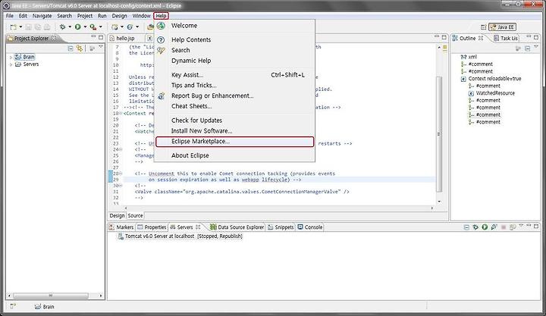Click the Project Explorer horizontal scrollbar

(x=51, y=296)
